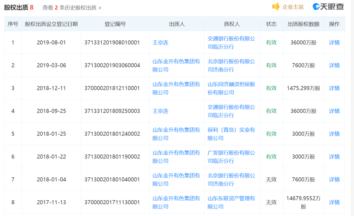Viewport: 354px width, 216px height.
Task: Open 详情 for registration 371331201809250003
Action: [334, 111]
